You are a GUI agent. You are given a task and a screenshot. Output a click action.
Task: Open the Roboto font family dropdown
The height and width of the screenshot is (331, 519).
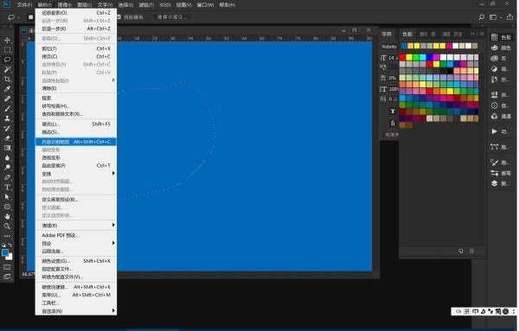click(389, 47)
